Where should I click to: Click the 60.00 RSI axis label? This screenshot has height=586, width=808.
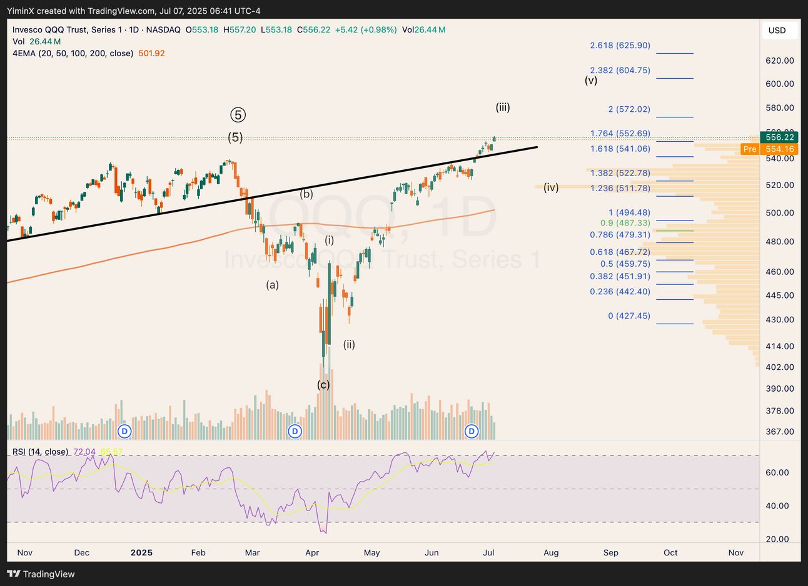click(777, 473)
